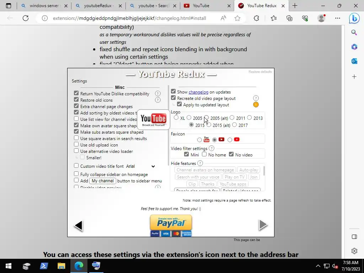
Task: Open Outlook sidebar icon
Action: click(x=354, y=61)
